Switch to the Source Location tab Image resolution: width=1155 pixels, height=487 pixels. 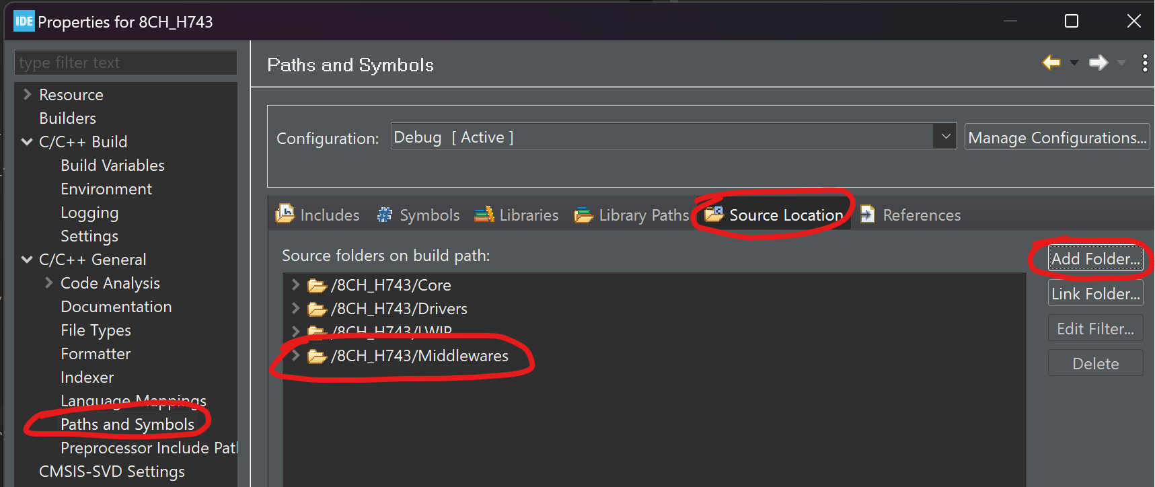(785, 215)
